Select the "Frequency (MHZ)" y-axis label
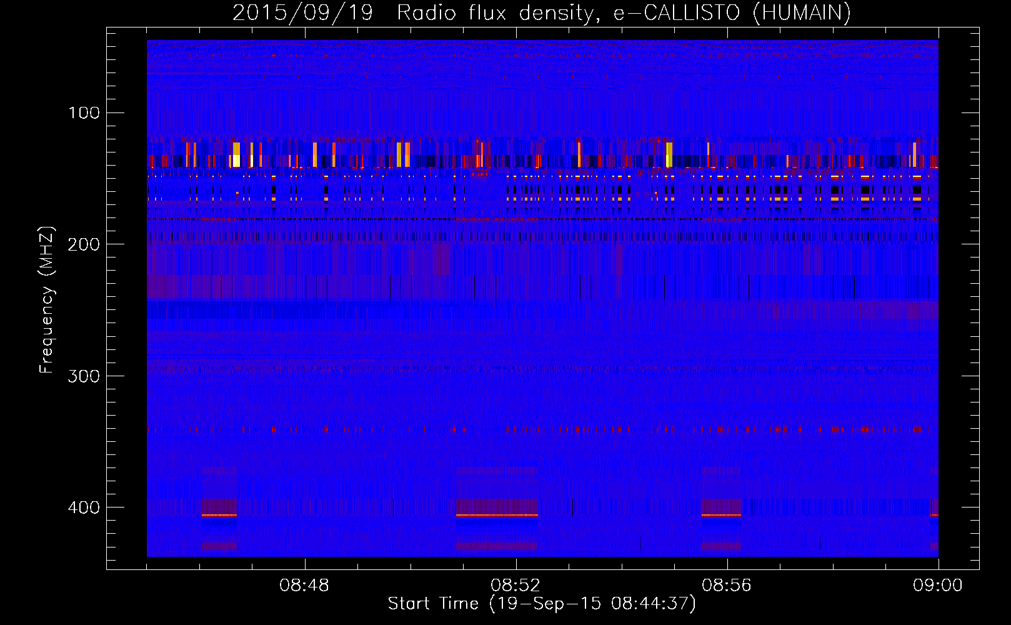Screen dimensions: 1011x625 47,299
